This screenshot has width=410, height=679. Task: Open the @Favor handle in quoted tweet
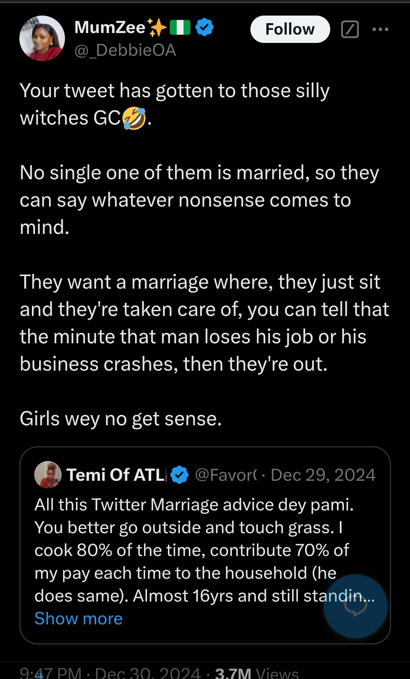[226, 475]
